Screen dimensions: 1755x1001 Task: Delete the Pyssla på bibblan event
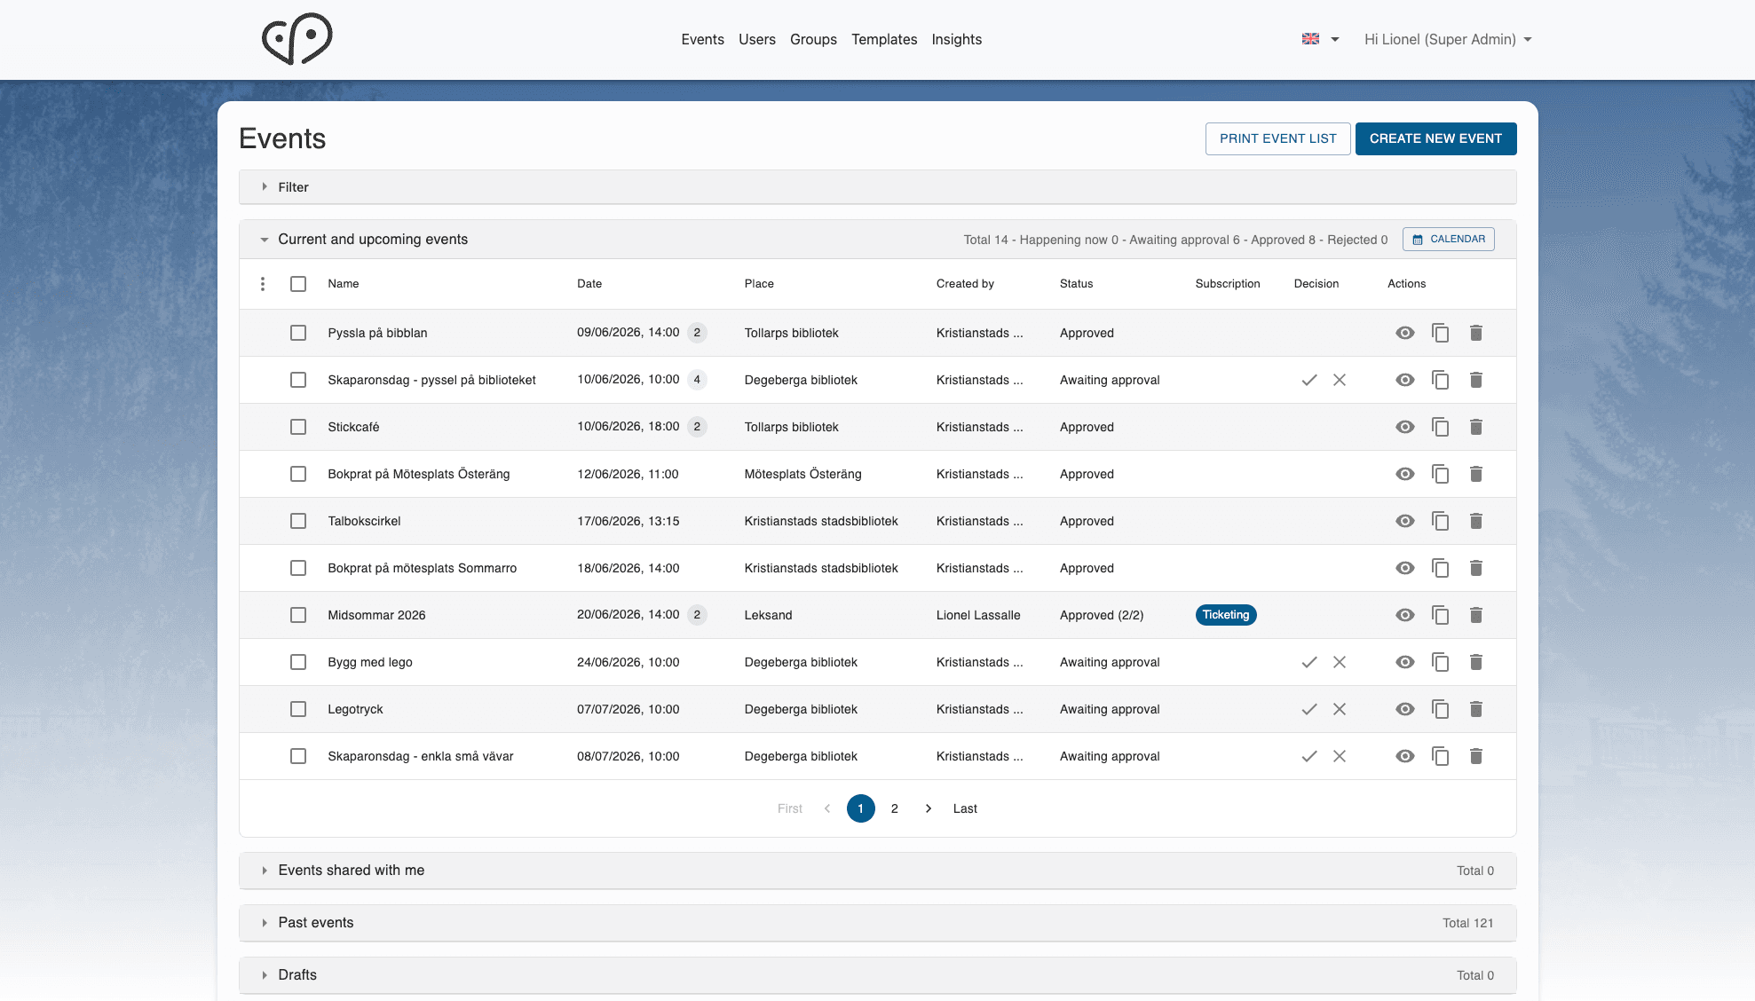1475,333
